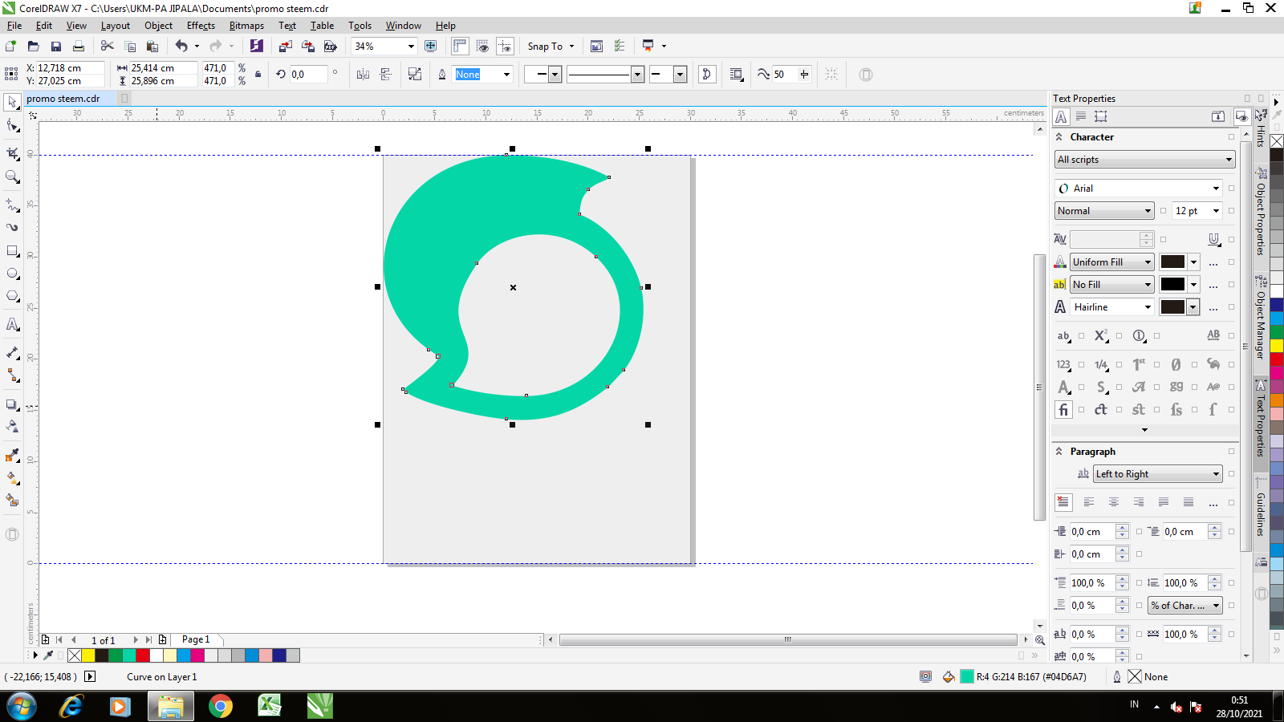Open the 12 pt font size dropdown
Image resolution: width=1284 pixels, height=722 pixels.
[x=1216, y=211]
